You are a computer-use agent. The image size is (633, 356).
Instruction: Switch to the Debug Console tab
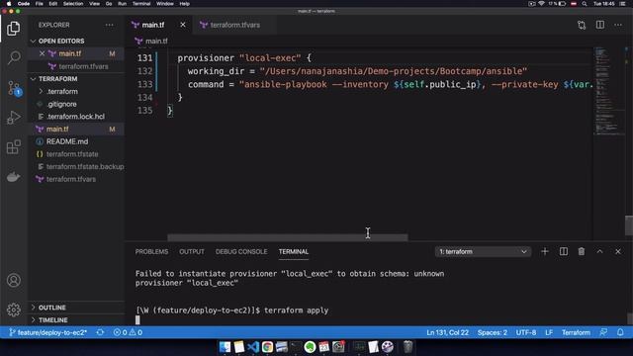(241, 251)
